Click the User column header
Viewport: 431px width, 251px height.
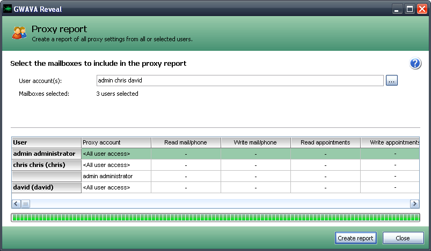[x=47, y=142]
